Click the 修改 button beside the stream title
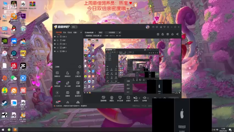 pyautogui.click(x=100, y=33)
